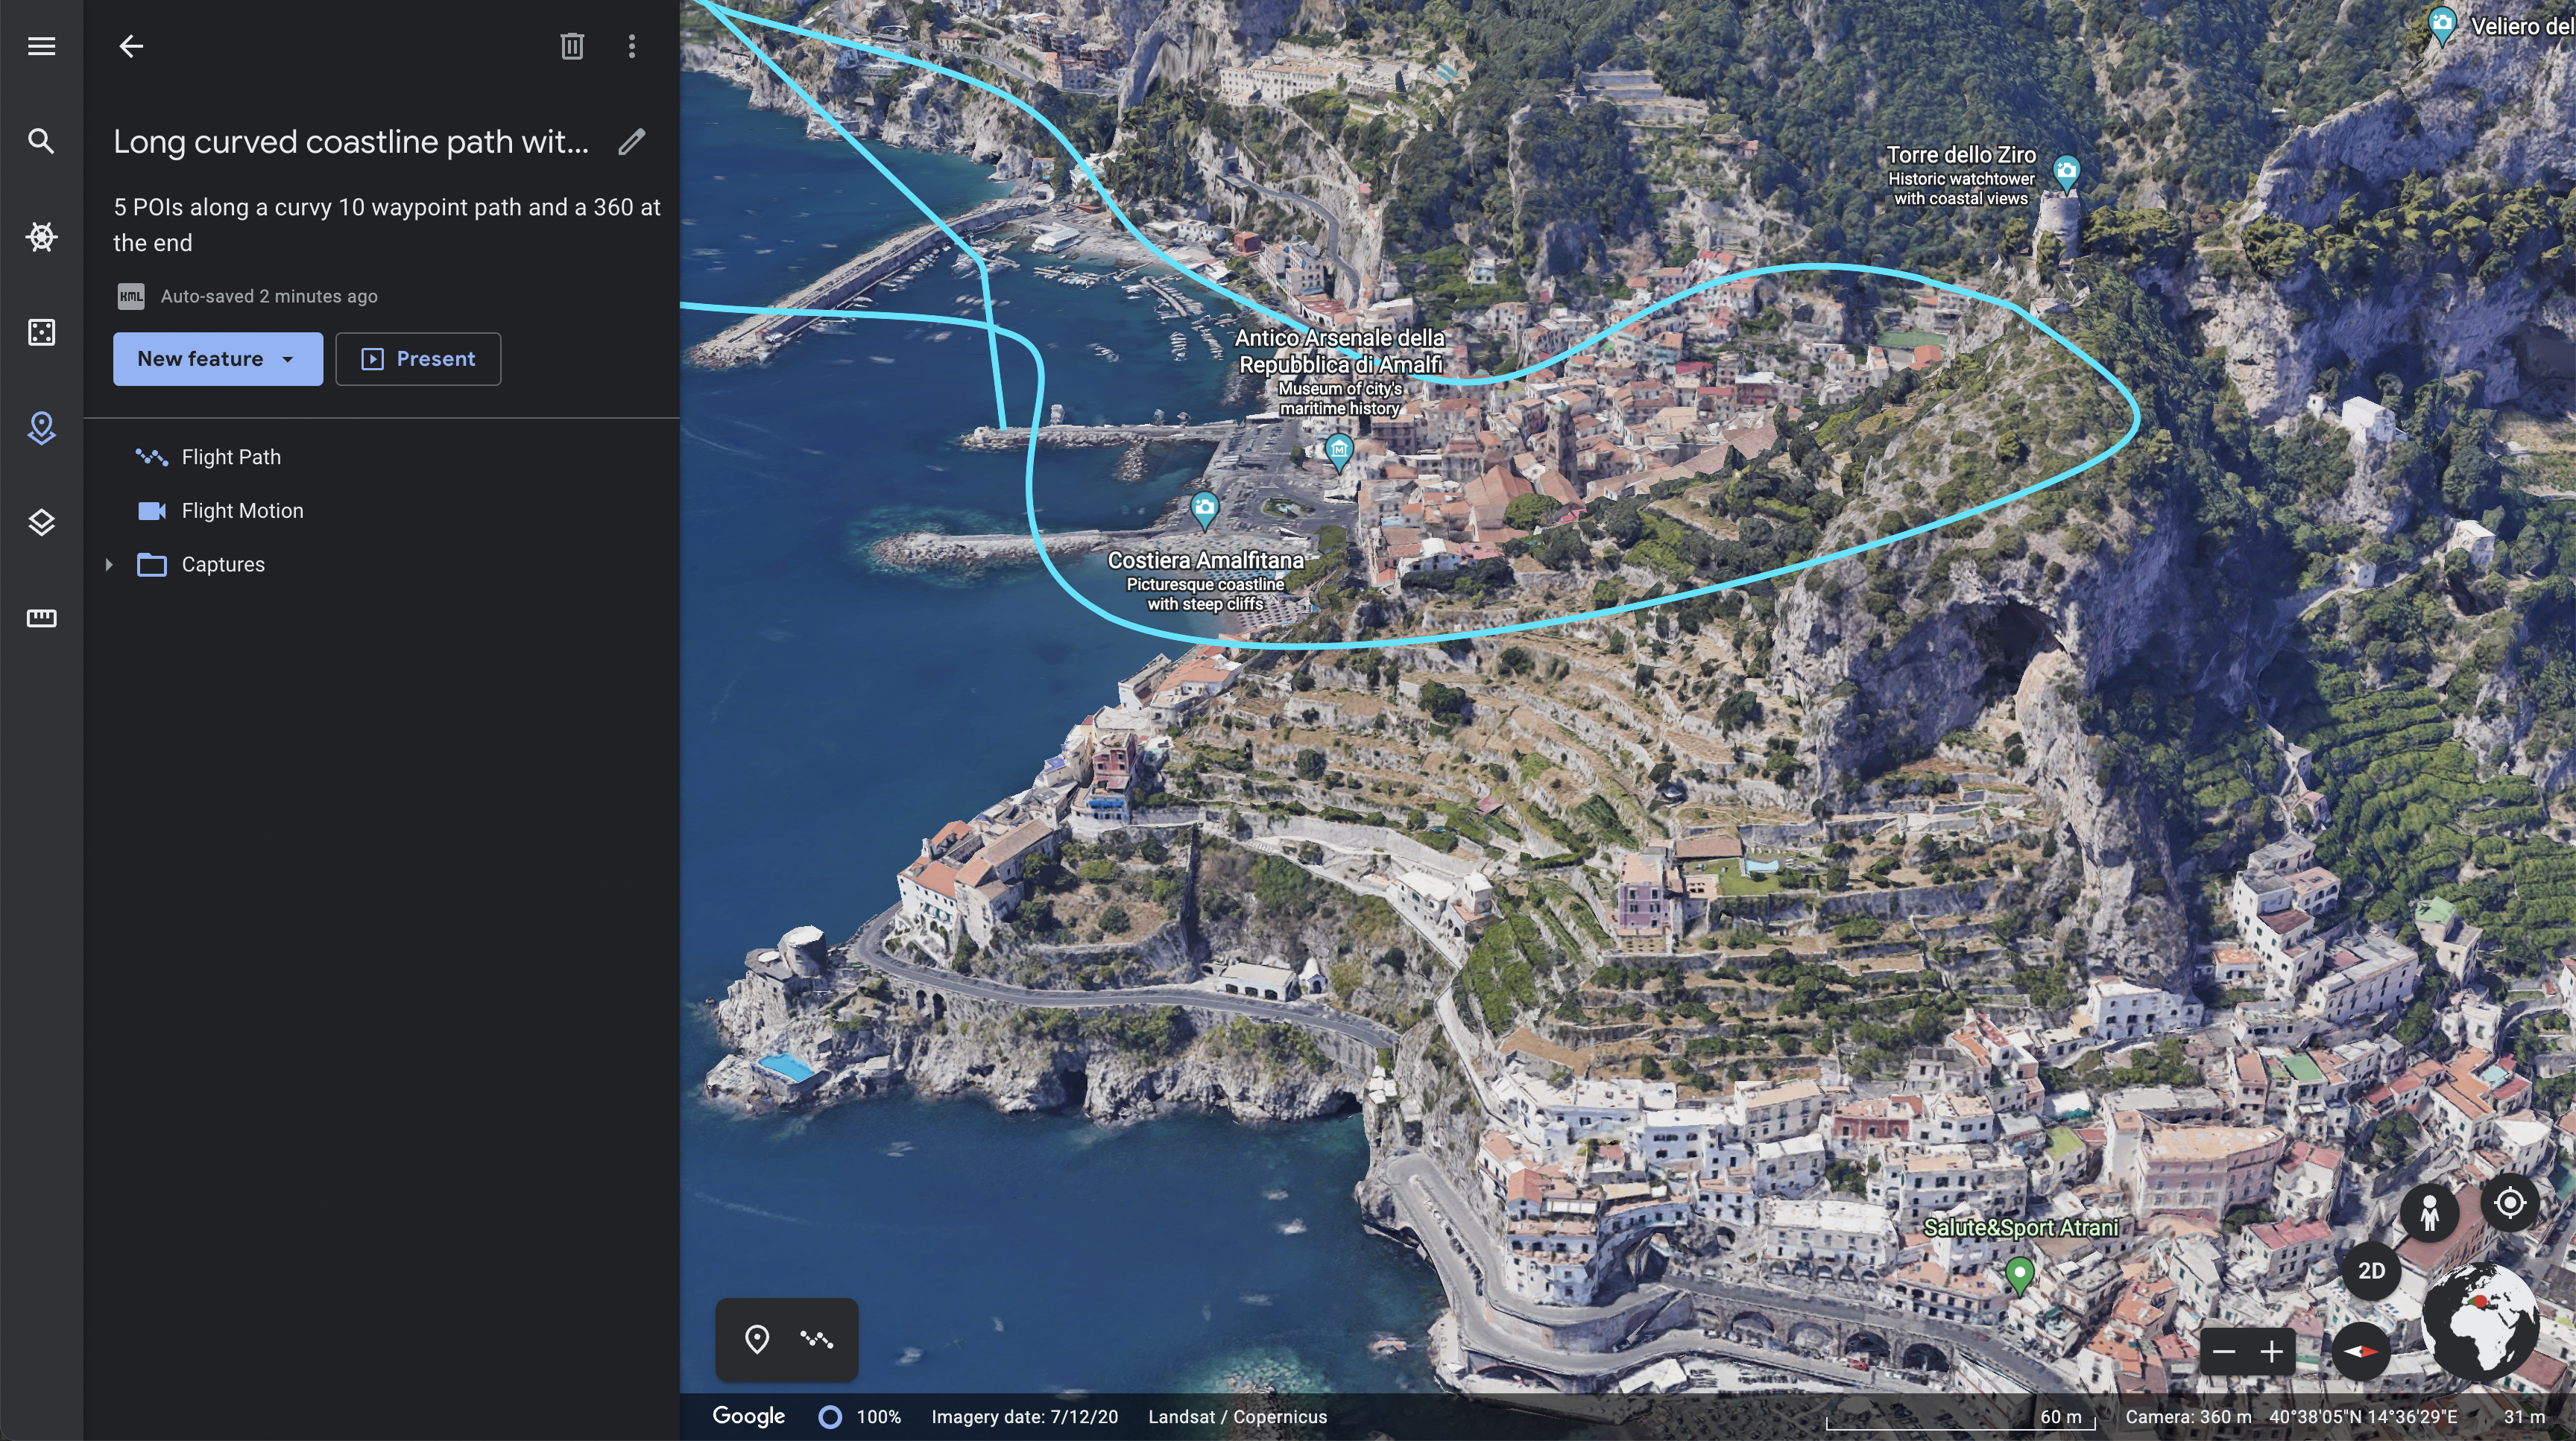Open the search tool in sidebar
This screenshot has height=1441, width=2576.
click(41, 141)
